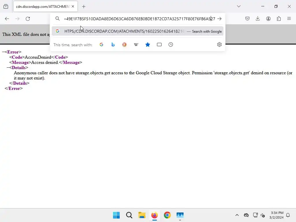
Task: Search in Bookmarks star icon
Action: tap(148, 45)
